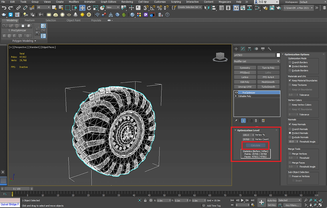Click the Remove modifier trash icon
Screen dimensions: 327x208
pos(256,121)
